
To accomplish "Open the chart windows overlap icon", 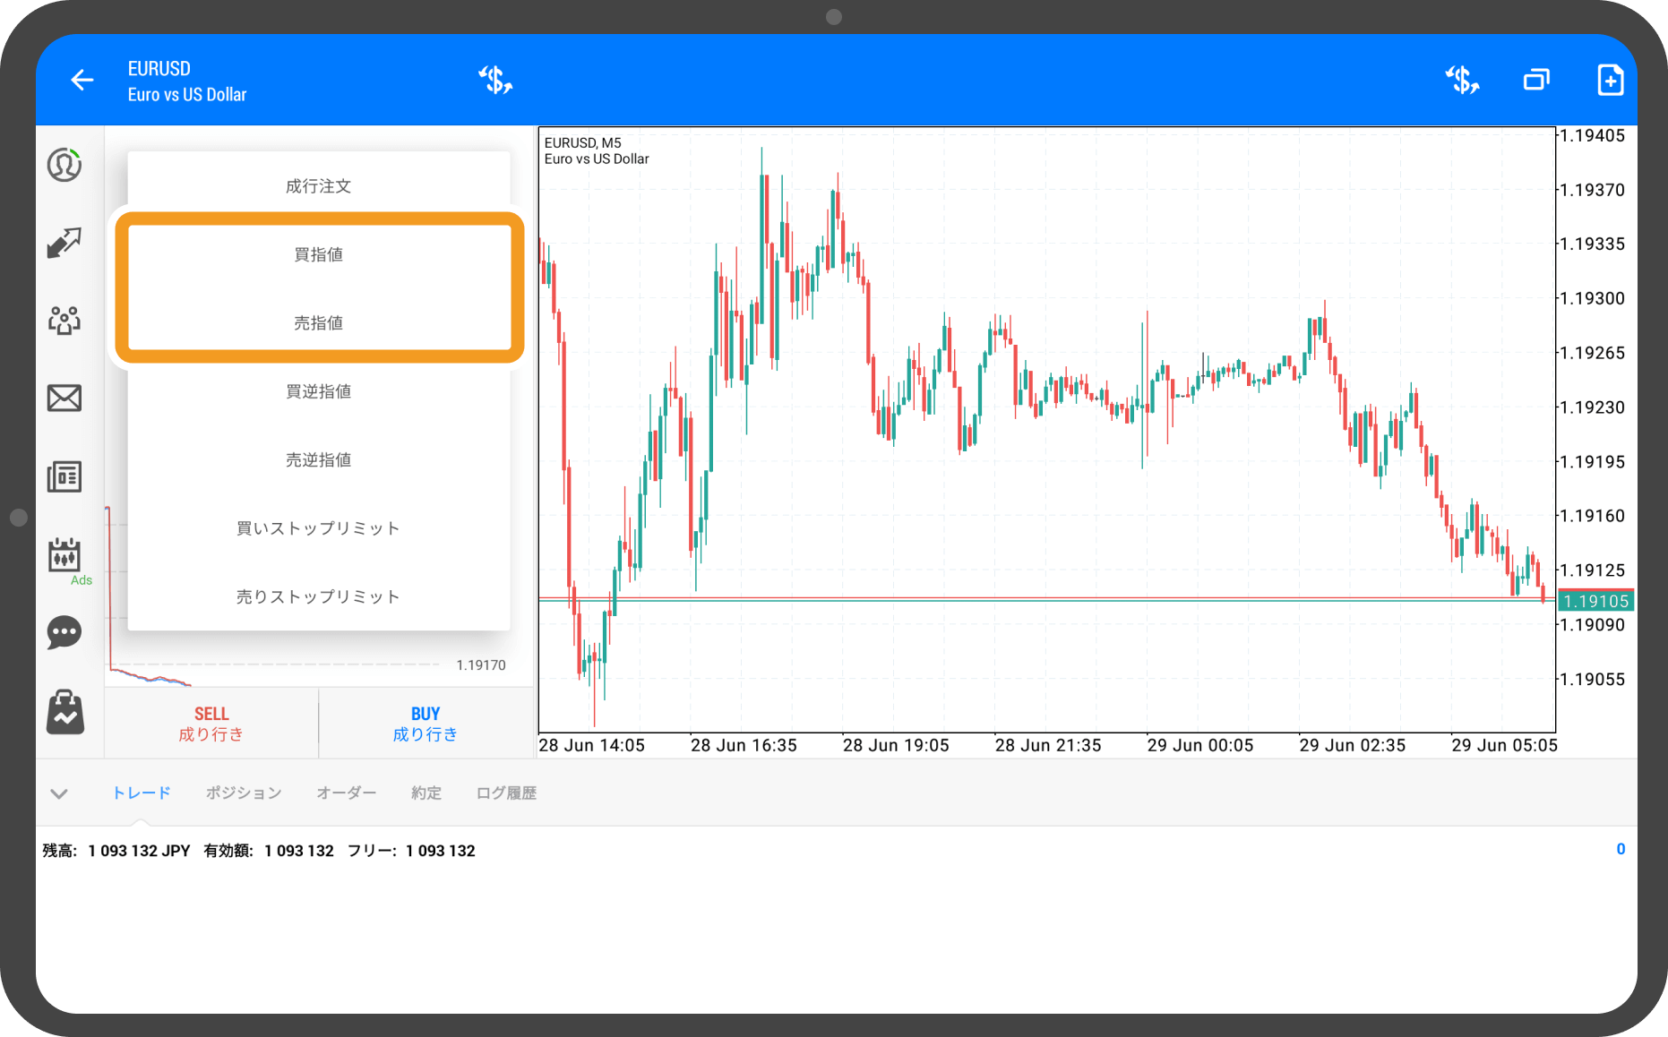I will (1536, 81).
